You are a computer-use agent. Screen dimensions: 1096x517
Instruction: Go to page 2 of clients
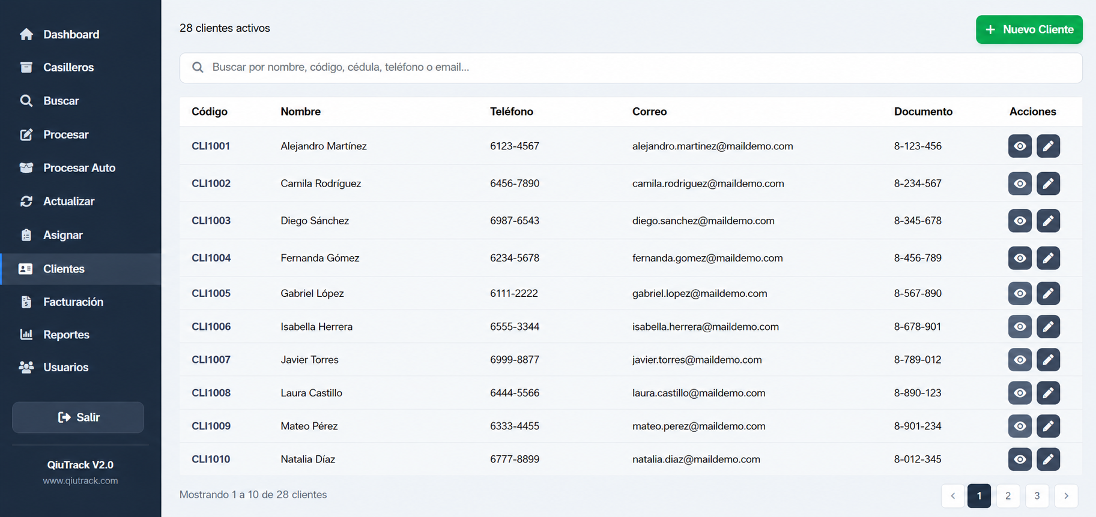1008,496
